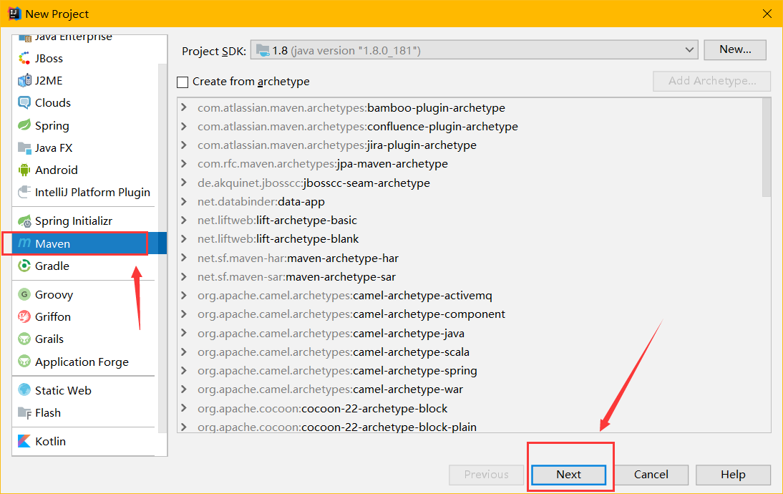This screenshot has height=494, width=783.
Task: Expand net.databinder data-app entry
Action: [184, 201]
